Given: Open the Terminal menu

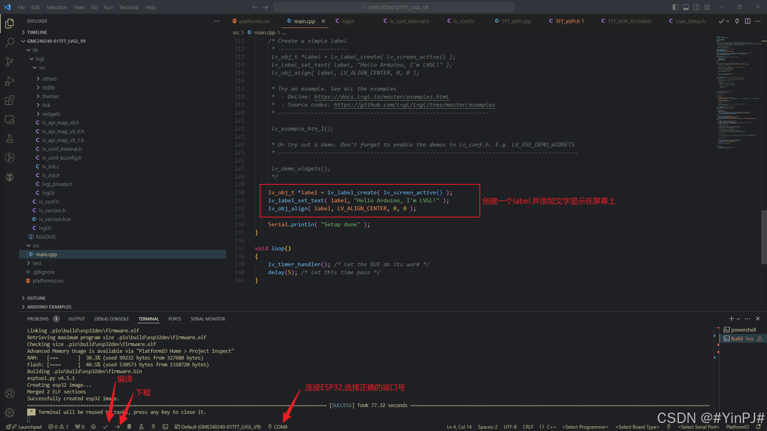Looking at the screenshot, I should (x=129, y=7).
